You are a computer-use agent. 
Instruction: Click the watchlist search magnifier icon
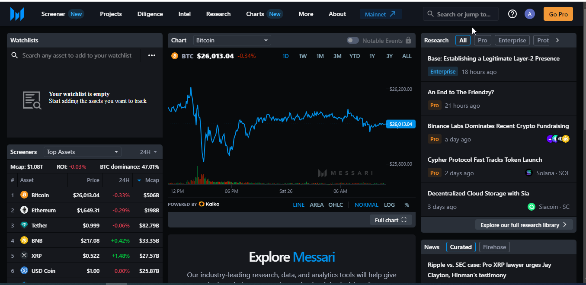(x=15, y=55)
